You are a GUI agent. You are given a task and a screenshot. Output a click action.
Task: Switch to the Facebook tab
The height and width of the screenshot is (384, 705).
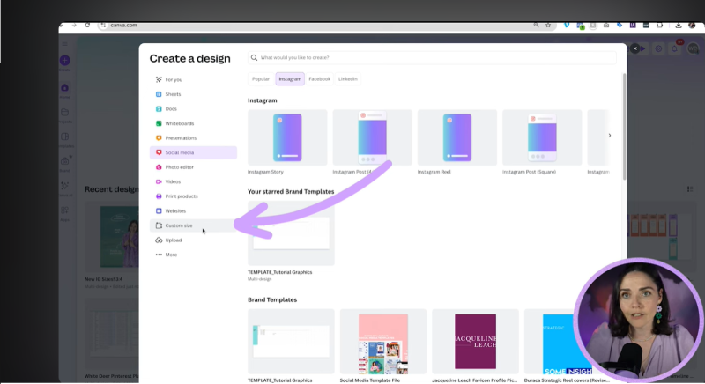coord(320,79)
